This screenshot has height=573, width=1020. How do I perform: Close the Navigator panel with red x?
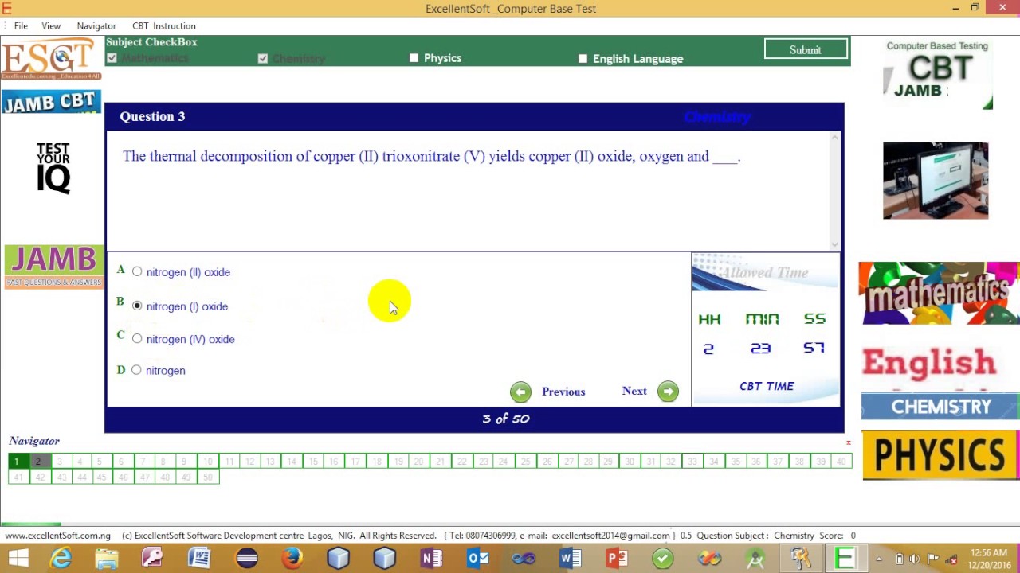tap(849, 442)
